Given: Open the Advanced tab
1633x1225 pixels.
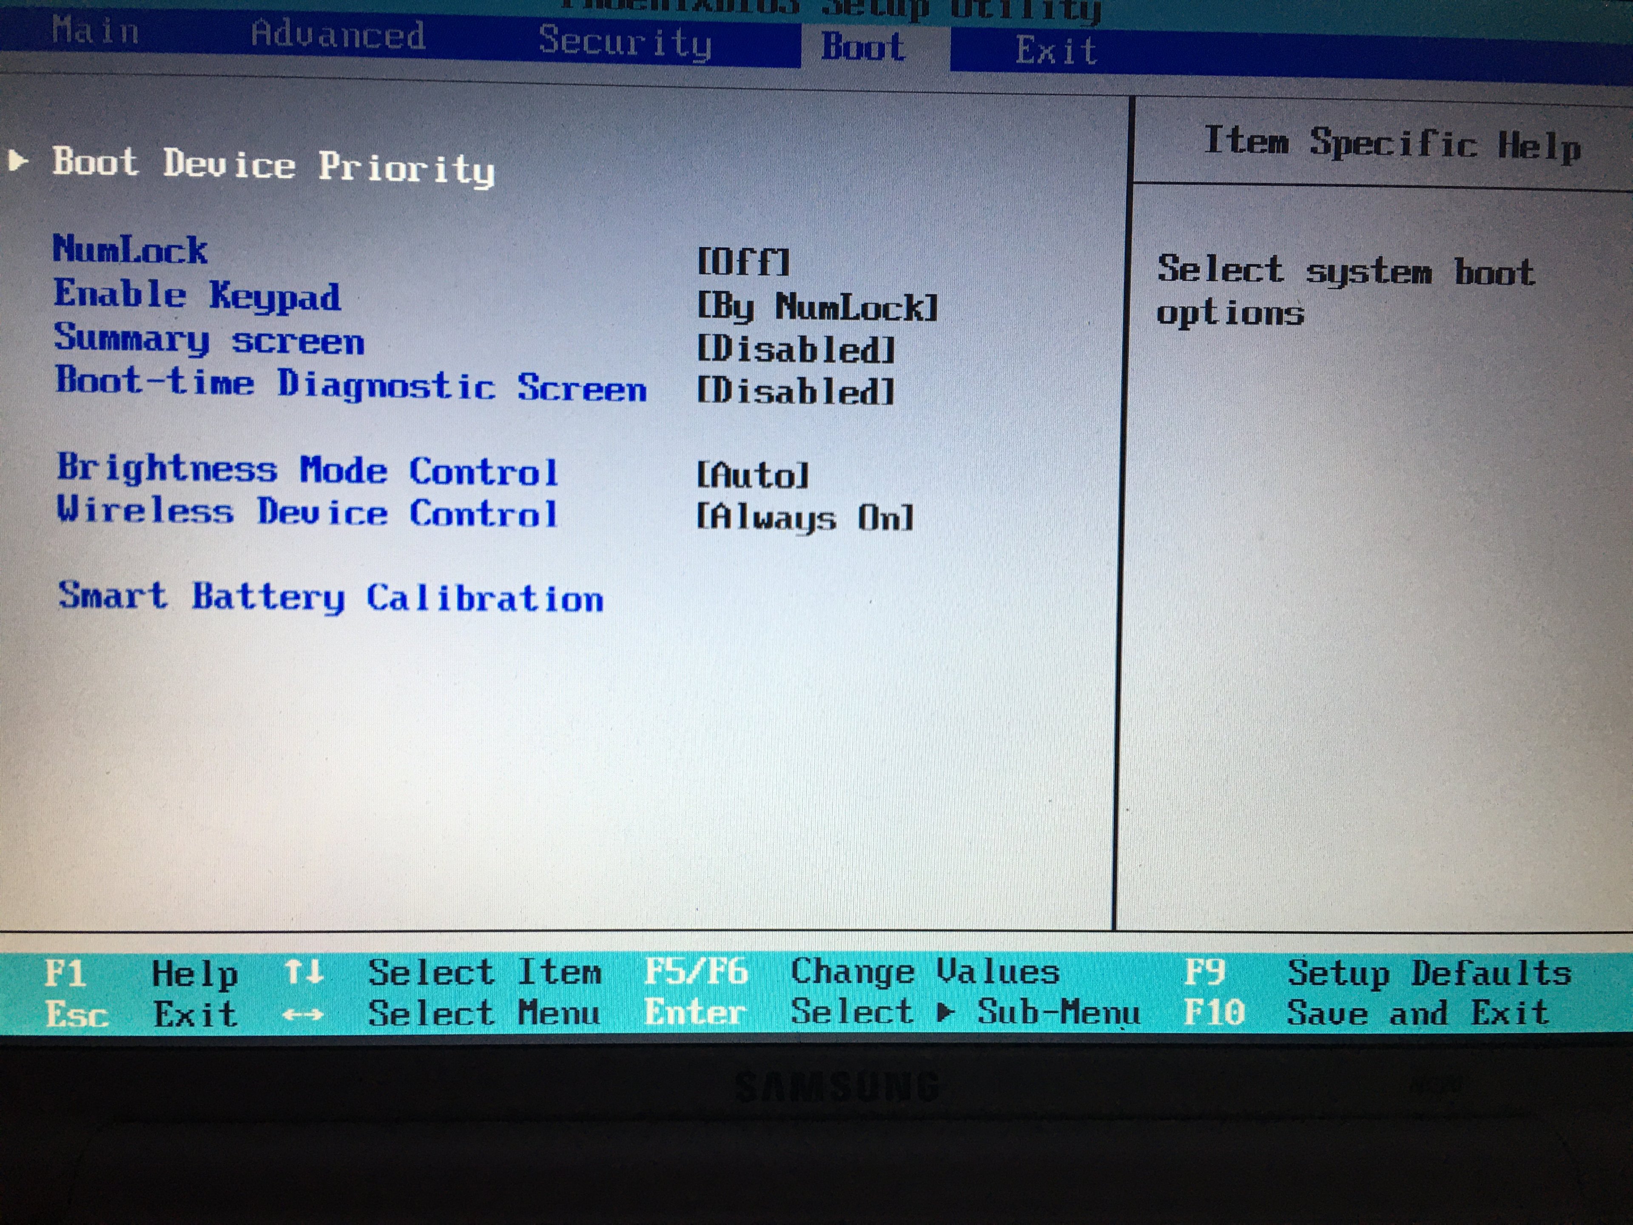Looking at the screenshot, I should 337,35.
